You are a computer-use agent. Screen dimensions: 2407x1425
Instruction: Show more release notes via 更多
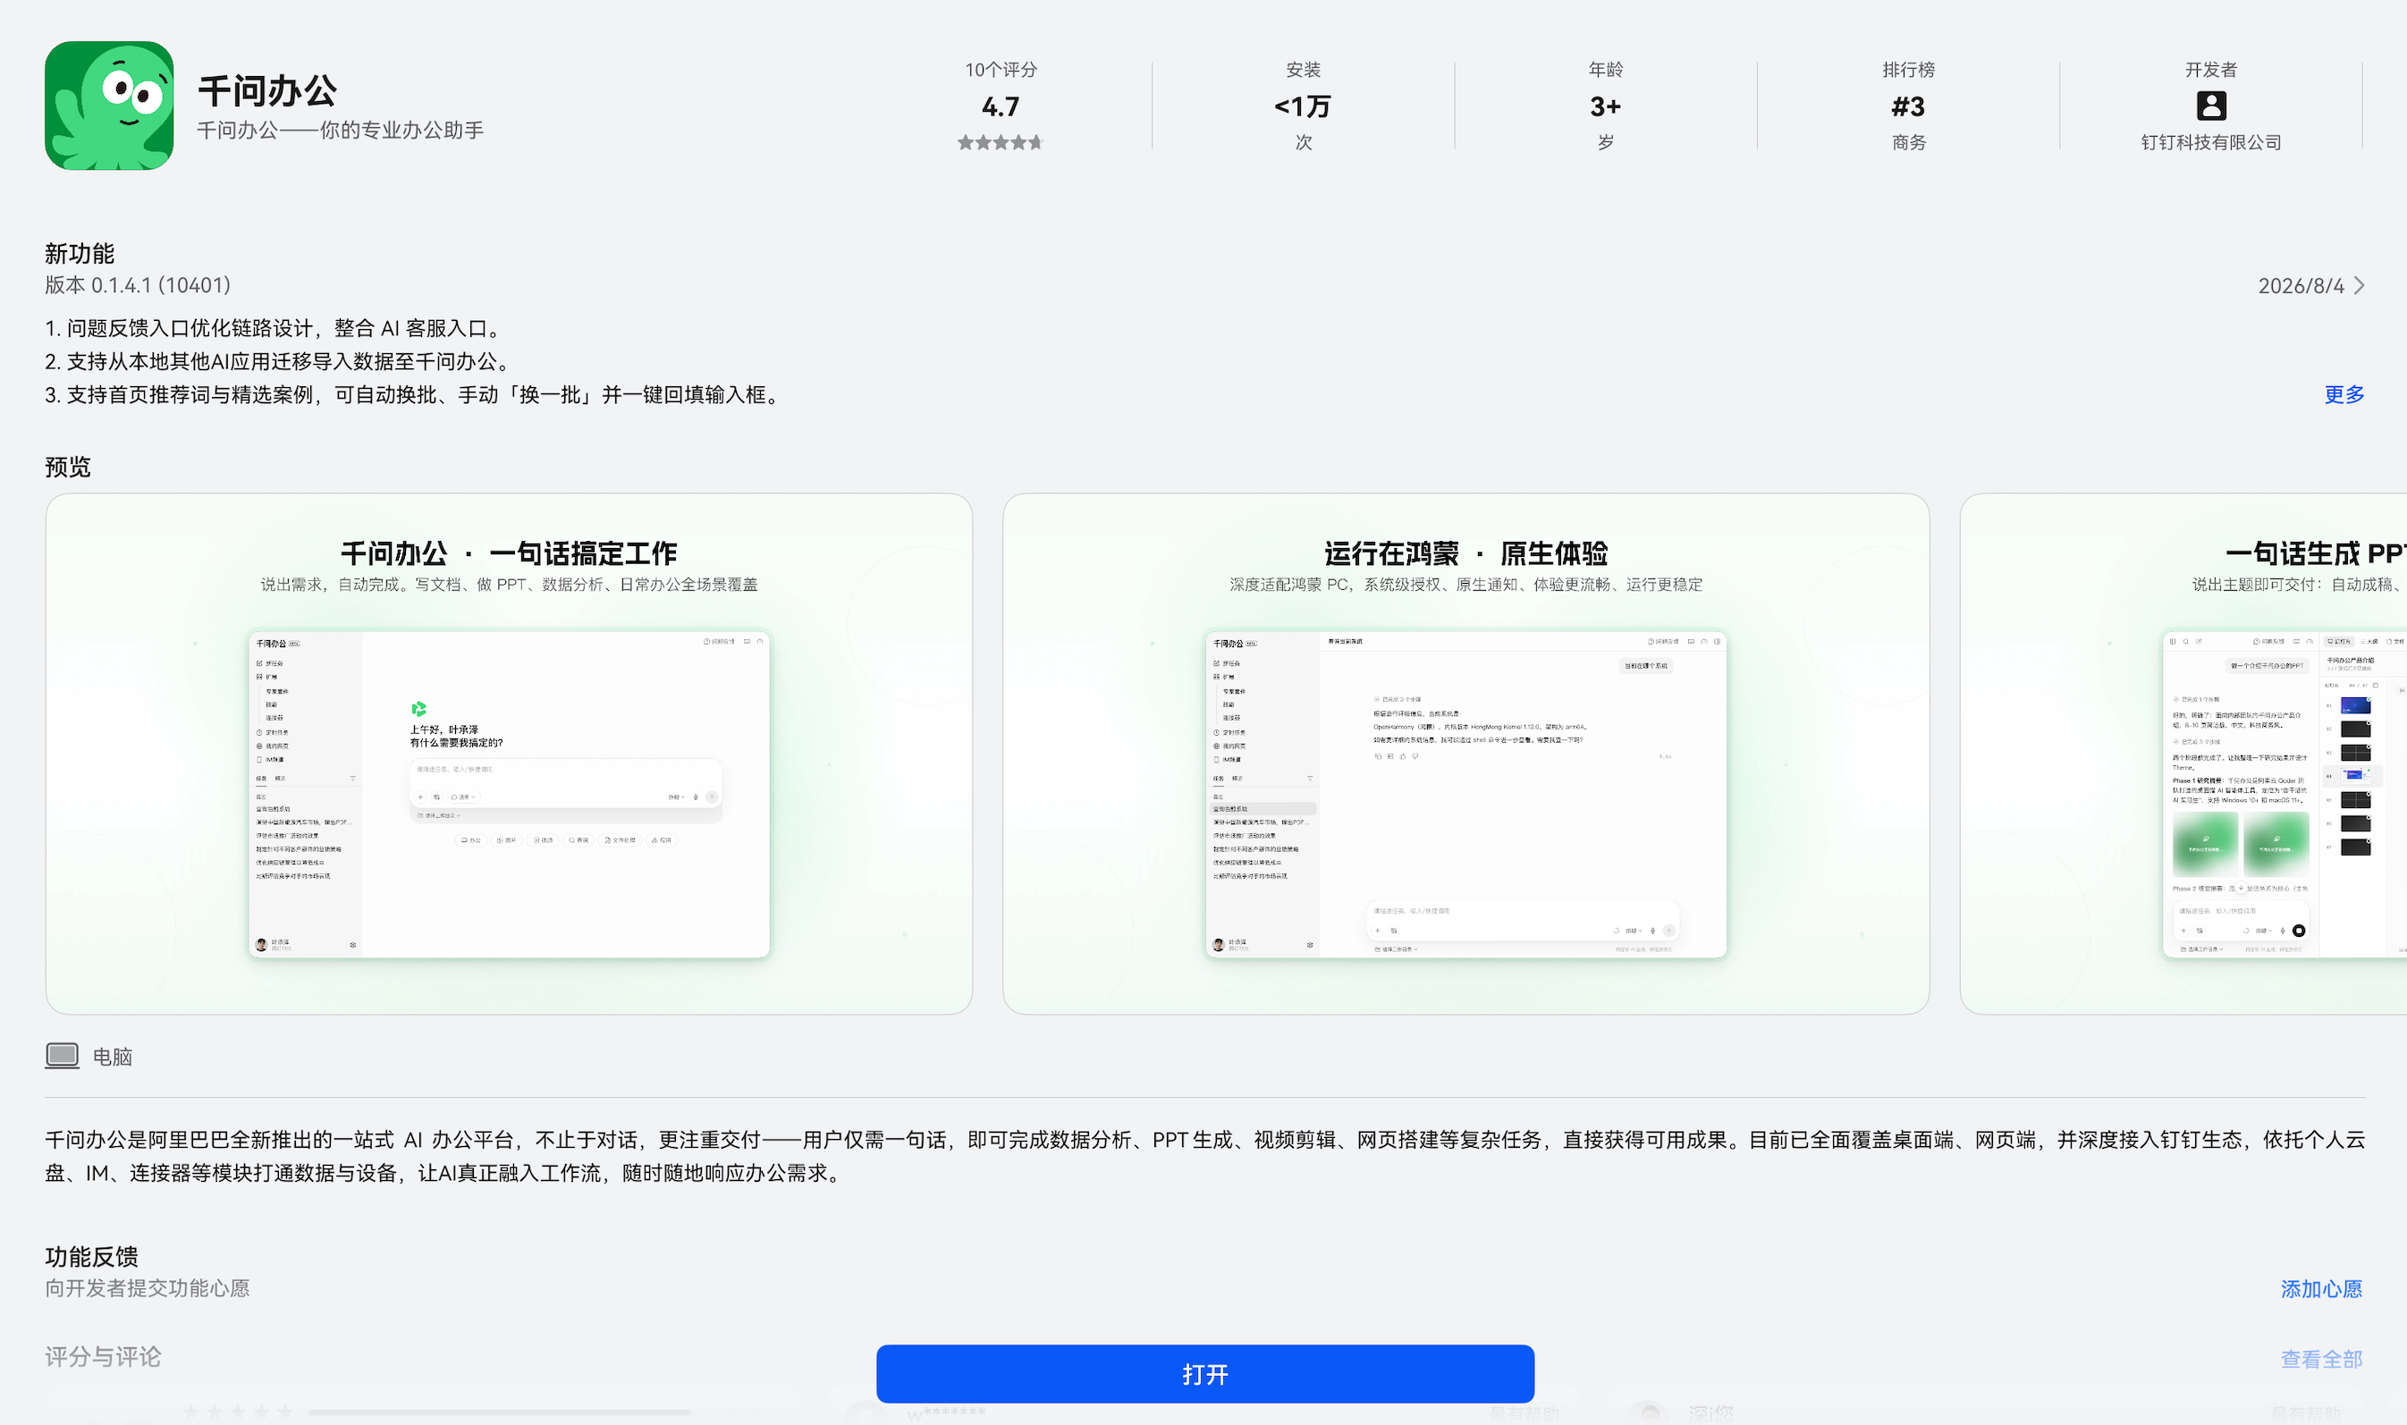2343,394
